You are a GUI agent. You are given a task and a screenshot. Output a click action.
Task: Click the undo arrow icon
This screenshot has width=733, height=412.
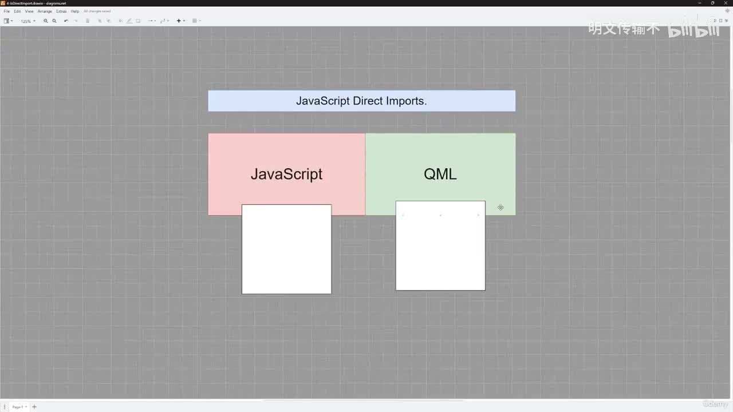pos(66,21)
